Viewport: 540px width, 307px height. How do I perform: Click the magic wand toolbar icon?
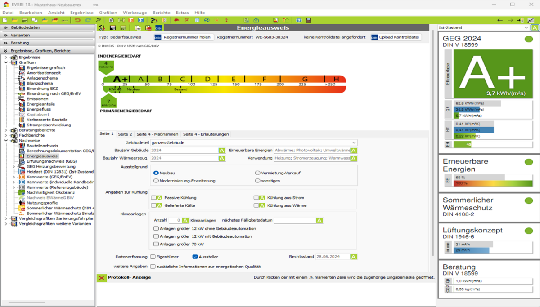point(99,20)
